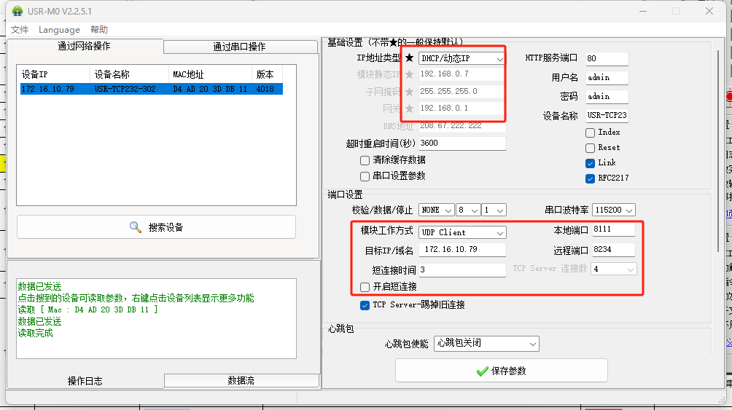
Task: Toggle the 清除缓存数据 checkbox
Action: tap(365, 160)
